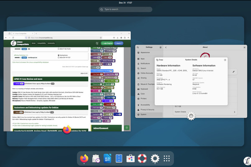Expand the System Details row chevron
The width and height of the screenshot is (251, 167).
click(235, 112)
